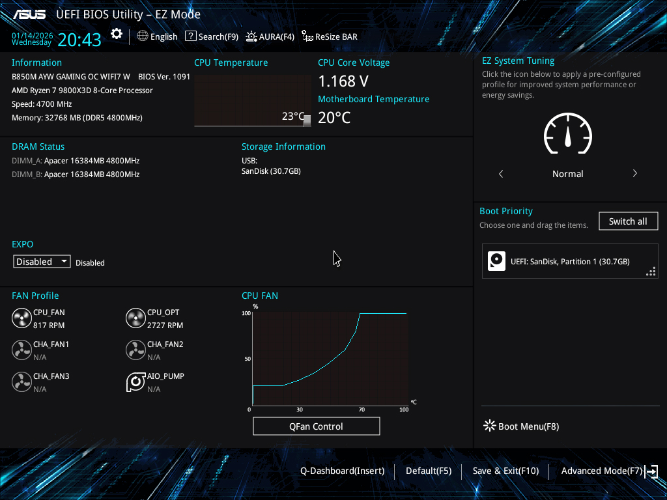This screenshot has width=667, height=500.
Task: Click the QFan Control button
Action: coord(317,426)
